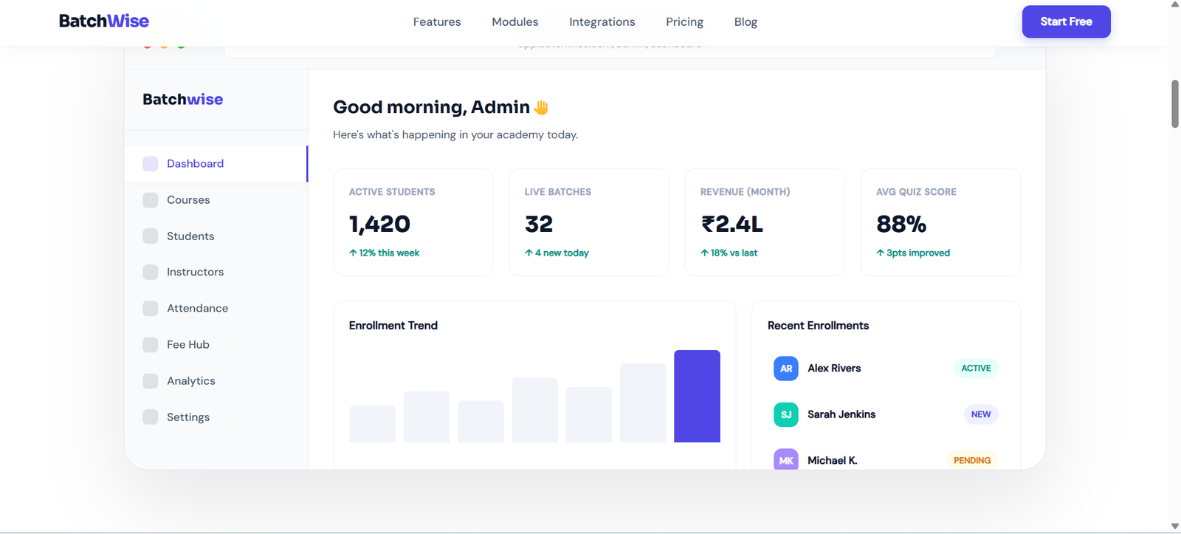Click the Start Free button
1181x534 pixels.
pyautogui.click(x=1066, y=21)
